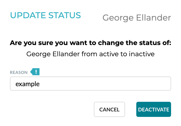181x126 pixels.
Task: Confirm with the DEACTIVATE button
Action: [x=154, y=109]
